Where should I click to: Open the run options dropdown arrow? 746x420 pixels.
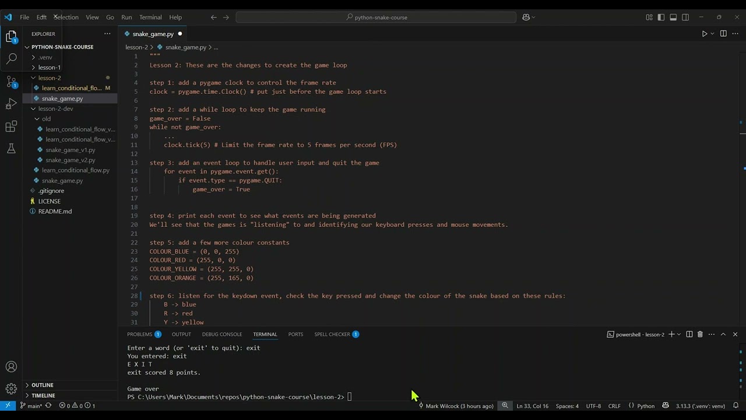[712, 34]
